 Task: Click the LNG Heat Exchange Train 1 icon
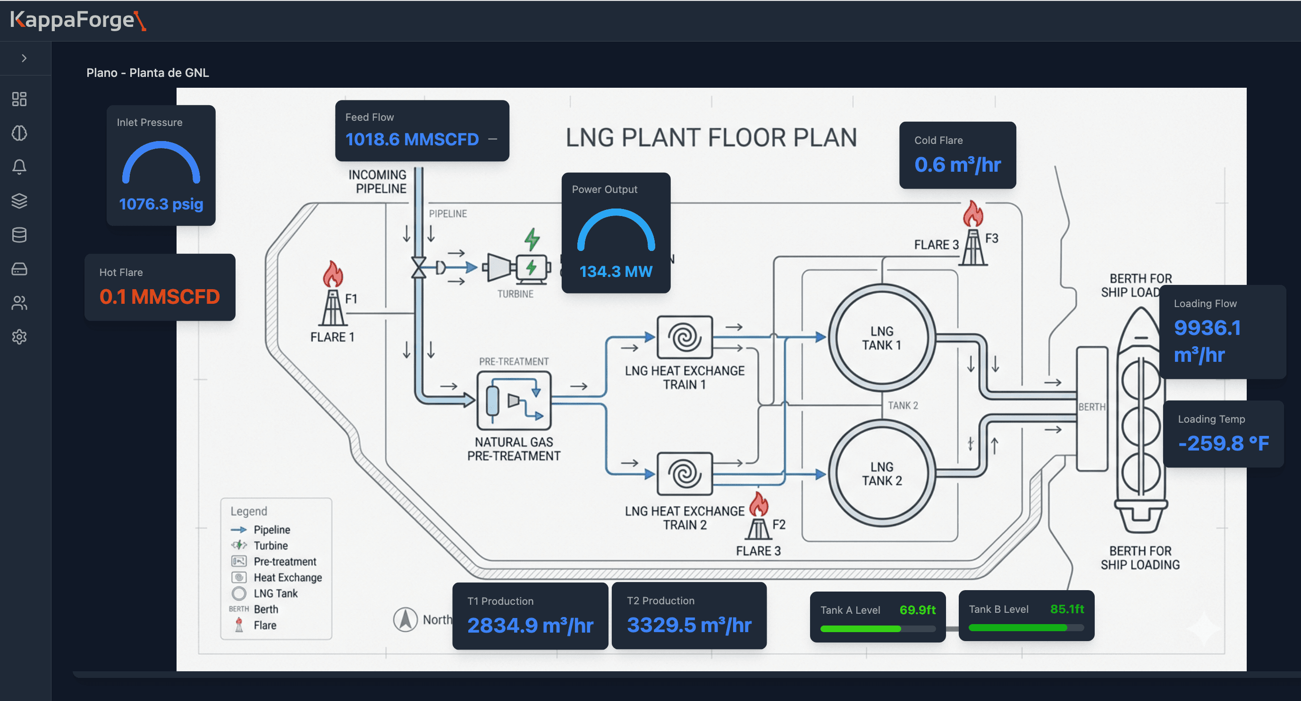pos(685,337)
